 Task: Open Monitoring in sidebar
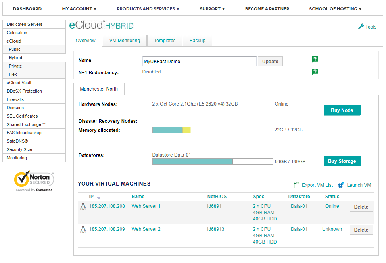tap(34, 158)
